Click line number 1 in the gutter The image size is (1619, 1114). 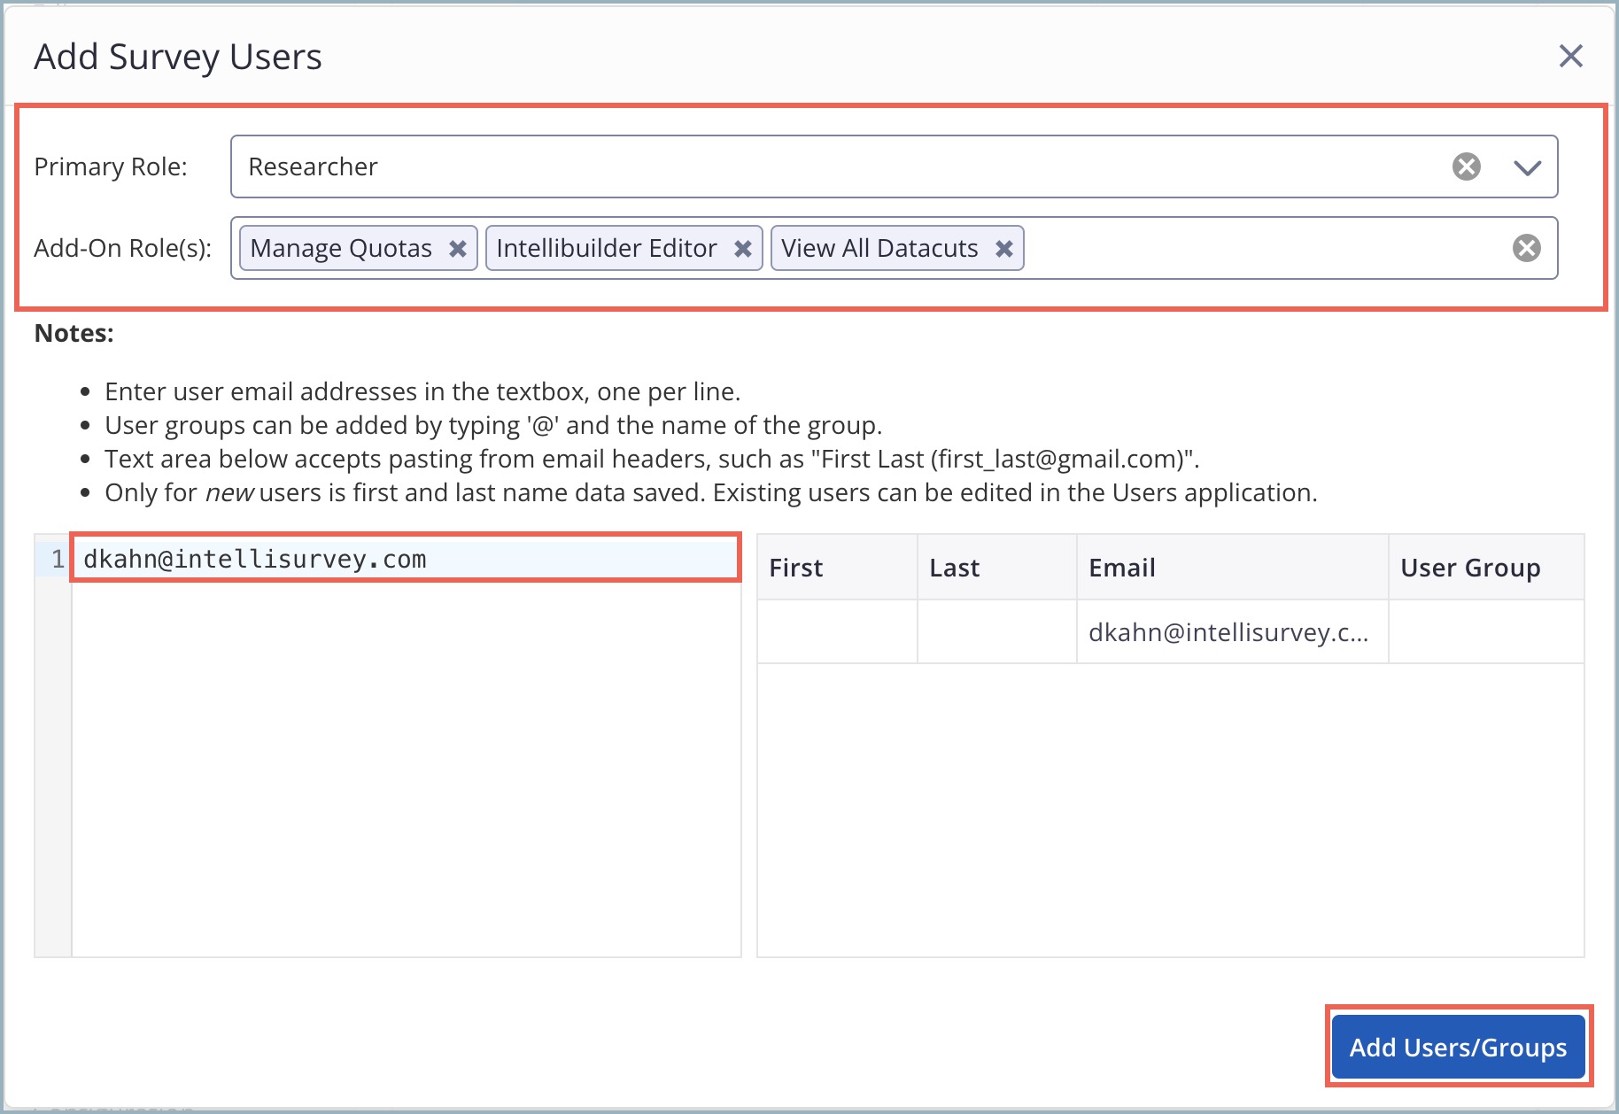pos(58,559)
